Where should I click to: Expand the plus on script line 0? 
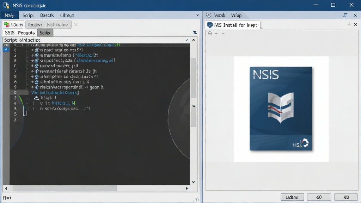(32, 50)
